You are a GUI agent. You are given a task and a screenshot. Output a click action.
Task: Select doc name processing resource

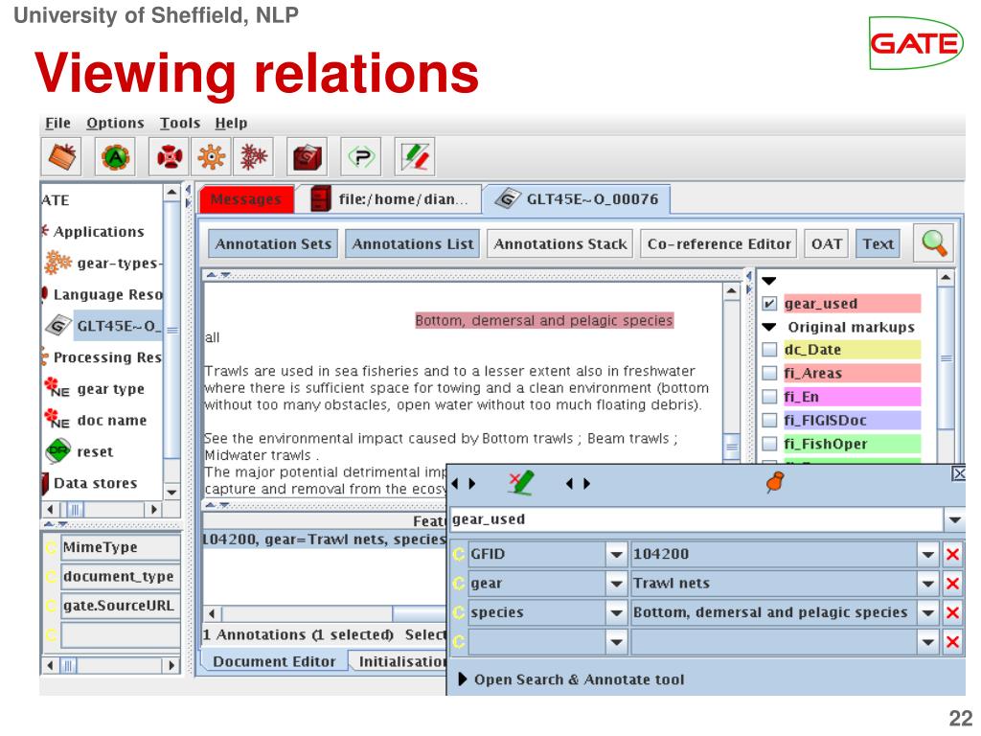[x=97, y=420]
